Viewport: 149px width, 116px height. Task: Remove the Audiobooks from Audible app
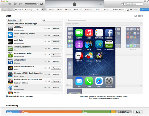pos(56,68)
